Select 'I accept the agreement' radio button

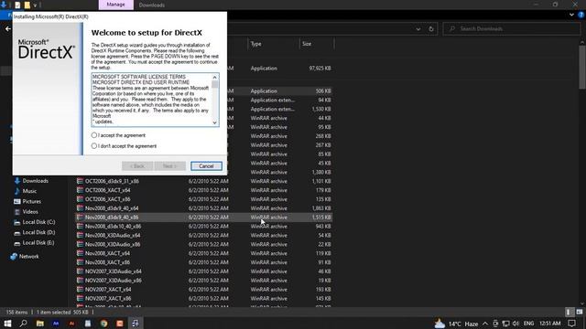click(x=94, y=135)
